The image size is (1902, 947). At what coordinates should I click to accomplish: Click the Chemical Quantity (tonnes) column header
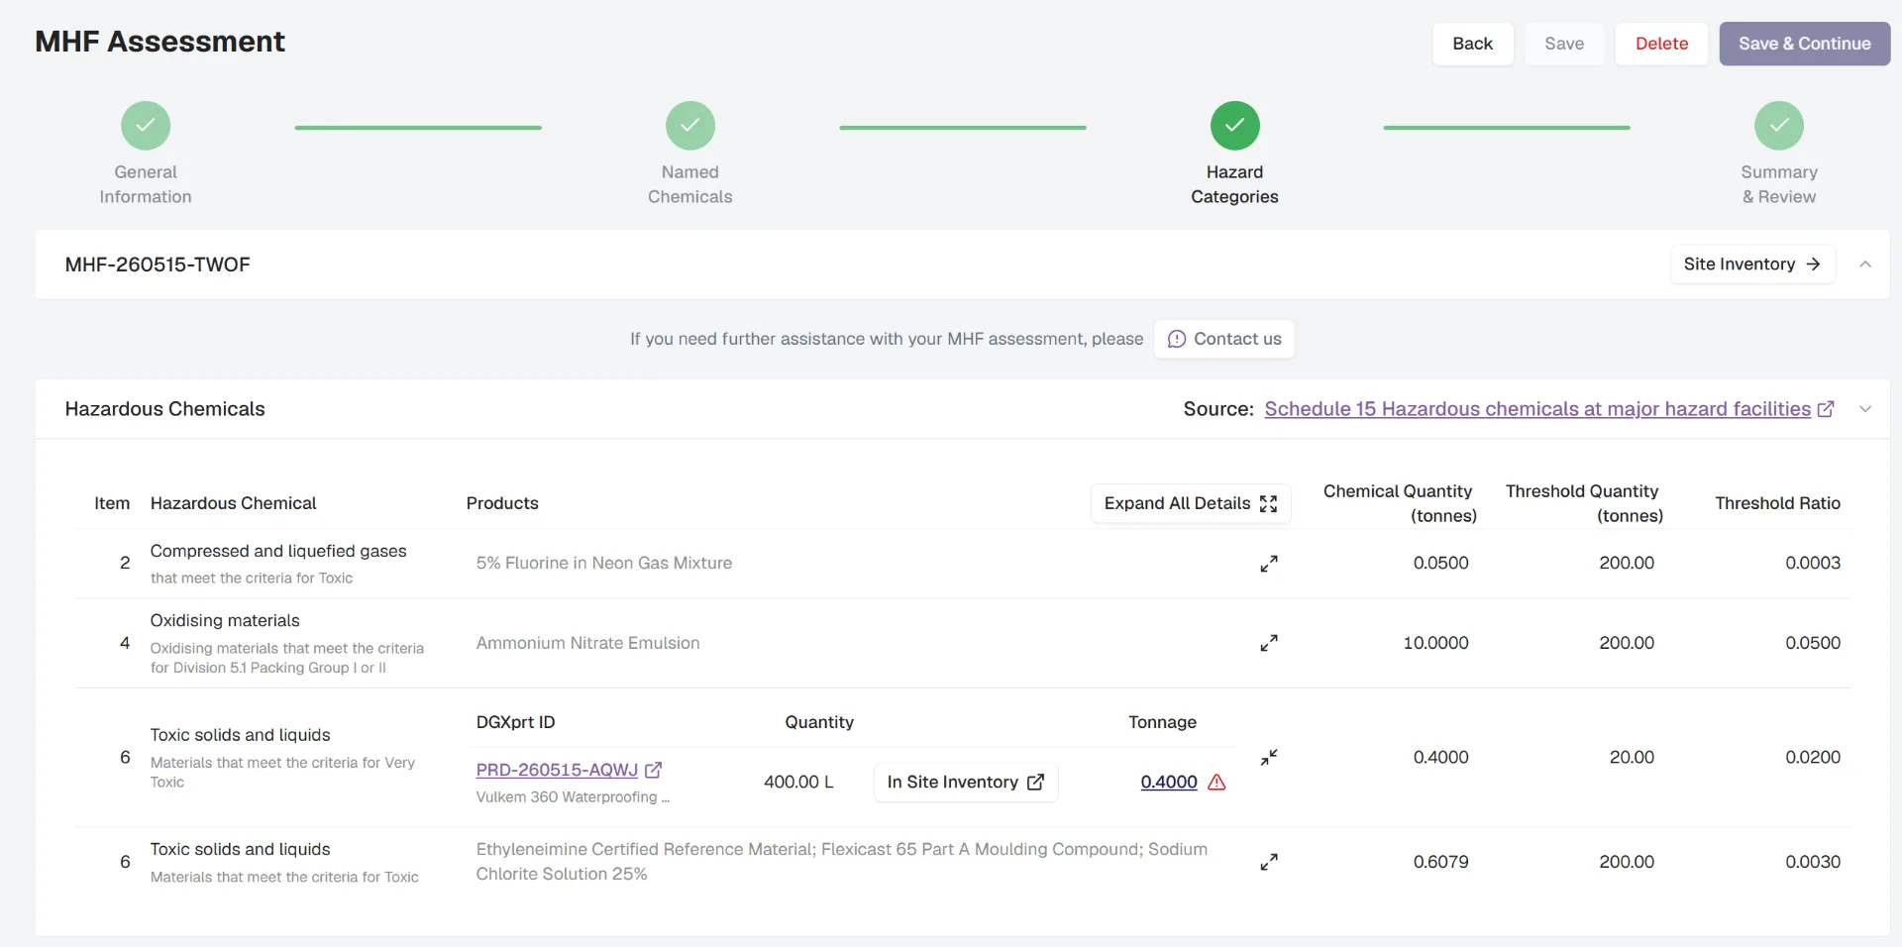click(1399, 503)
